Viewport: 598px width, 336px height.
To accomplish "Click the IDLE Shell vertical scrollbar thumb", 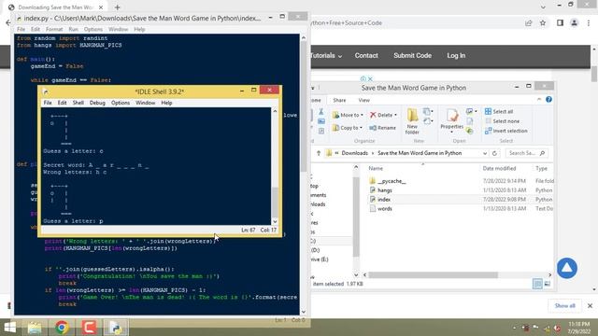I will click(275, 202).
